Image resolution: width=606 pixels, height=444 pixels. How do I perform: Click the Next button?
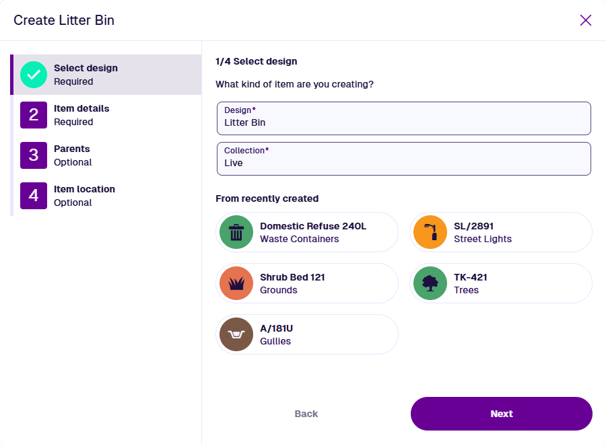pyautogui.click(x=501, y=414)
